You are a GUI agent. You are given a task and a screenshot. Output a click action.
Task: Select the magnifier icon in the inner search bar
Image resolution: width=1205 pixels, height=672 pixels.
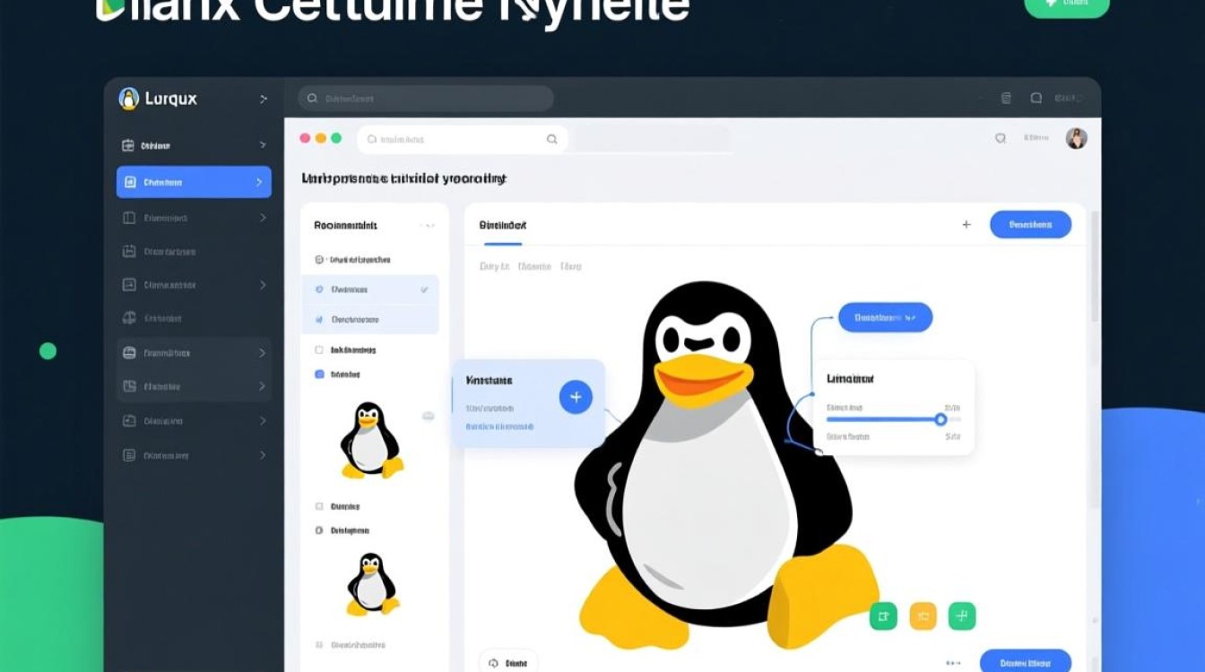[x=552, y=139]
